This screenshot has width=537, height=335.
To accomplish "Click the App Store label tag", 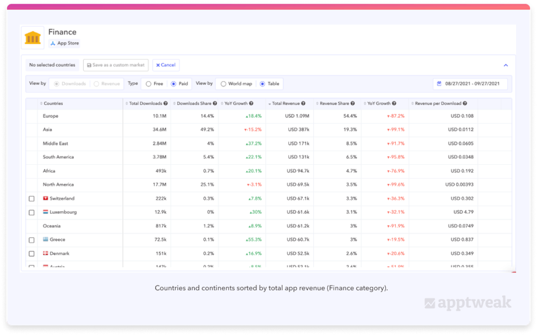I will 64,43.
